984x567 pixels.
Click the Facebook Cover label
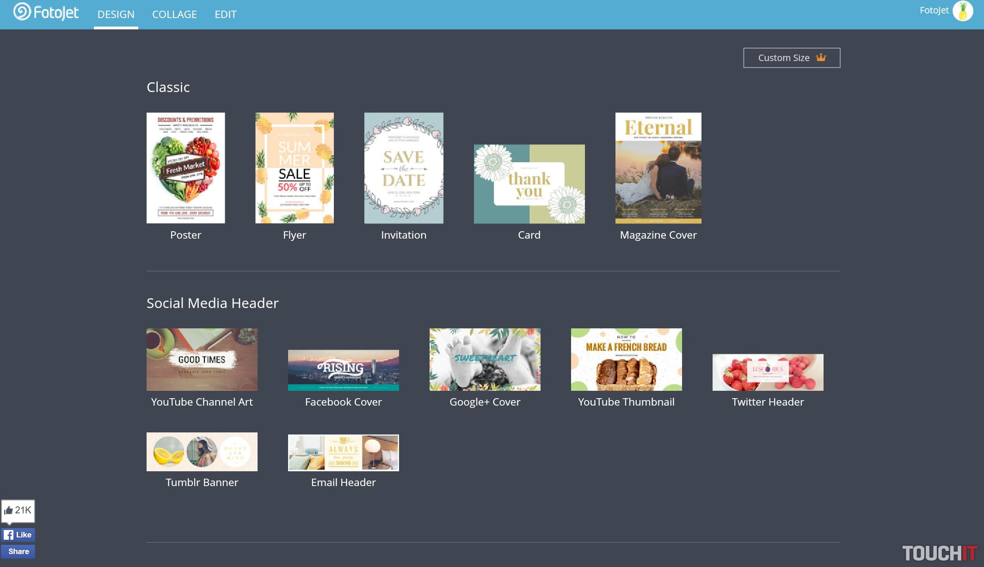pos(343,402)
